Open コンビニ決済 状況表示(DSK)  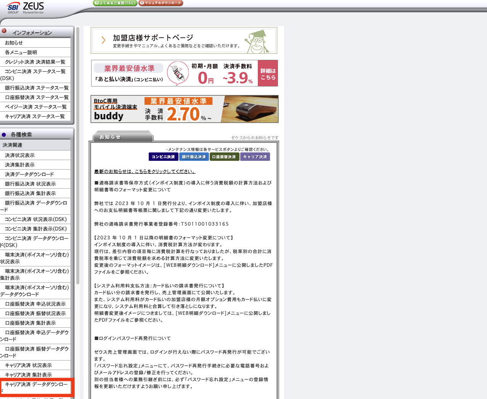(x=35, y=219)
